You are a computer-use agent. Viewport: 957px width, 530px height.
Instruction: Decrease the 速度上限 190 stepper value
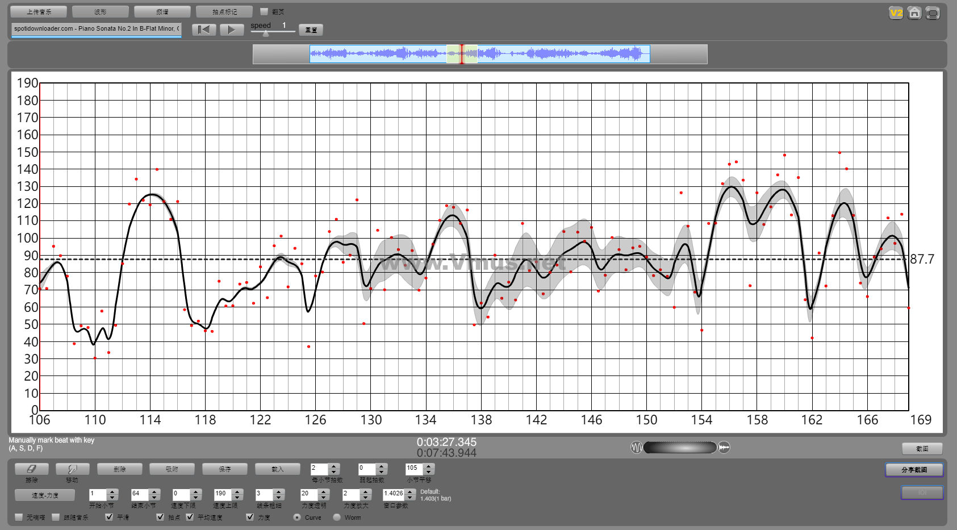[x=237, y=498]
